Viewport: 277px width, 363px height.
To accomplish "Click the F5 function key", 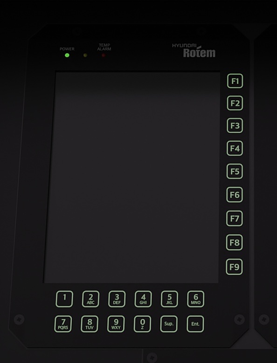I will point(235,171).
